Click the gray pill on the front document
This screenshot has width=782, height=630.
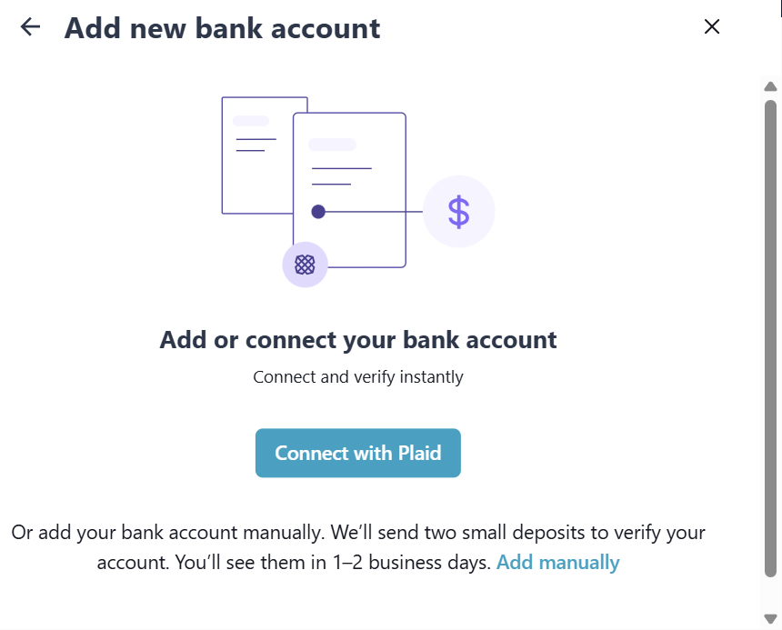[332, 145]
